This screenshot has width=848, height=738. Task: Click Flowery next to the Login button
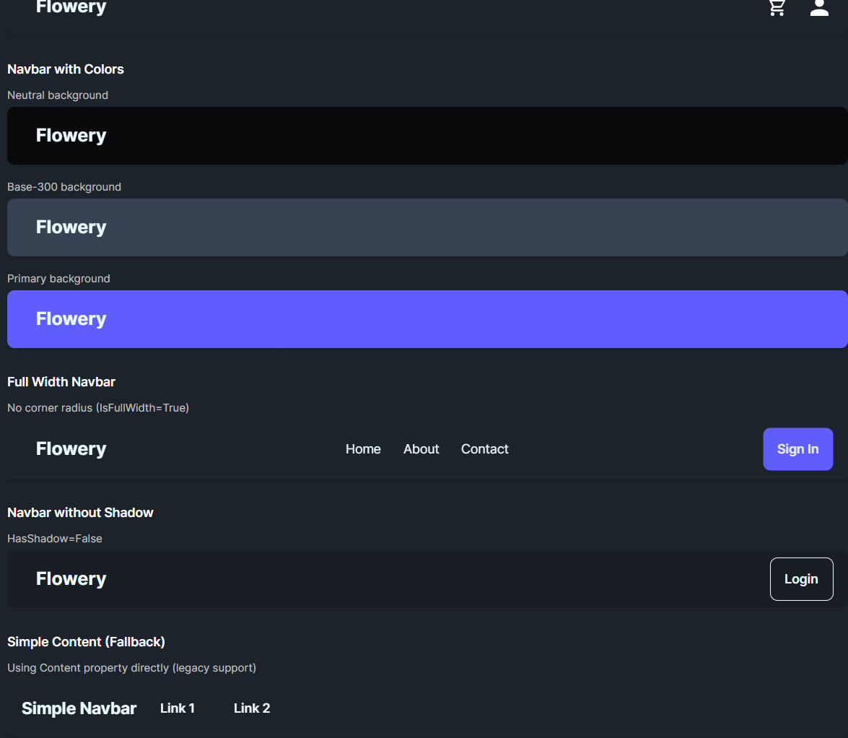click(x=71, y=579)
